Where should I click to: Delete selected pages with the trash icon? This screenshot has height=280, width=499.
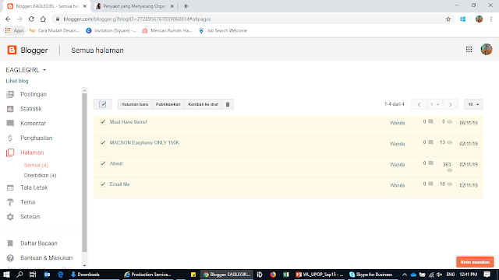228,104
